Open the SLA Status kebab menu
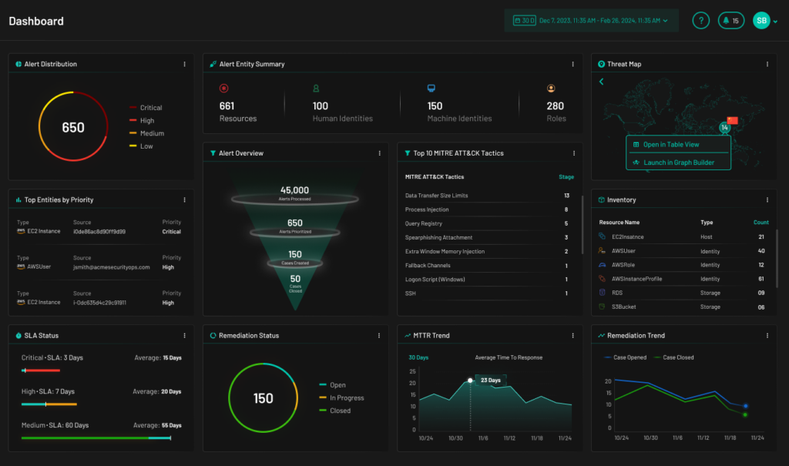 (184, 335)
